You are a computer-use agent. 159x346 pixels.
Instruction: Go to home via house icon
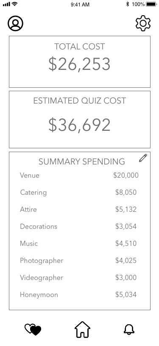click(x=82, y=329)
